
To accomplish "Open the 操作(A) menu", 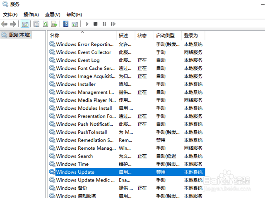I will (31, 15).
